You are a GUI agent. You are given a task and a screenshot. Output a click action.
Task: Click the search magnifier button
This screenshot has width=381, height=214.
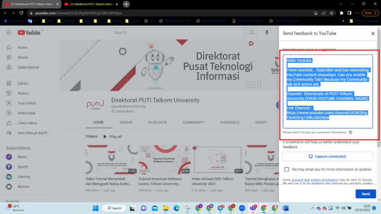252,33
